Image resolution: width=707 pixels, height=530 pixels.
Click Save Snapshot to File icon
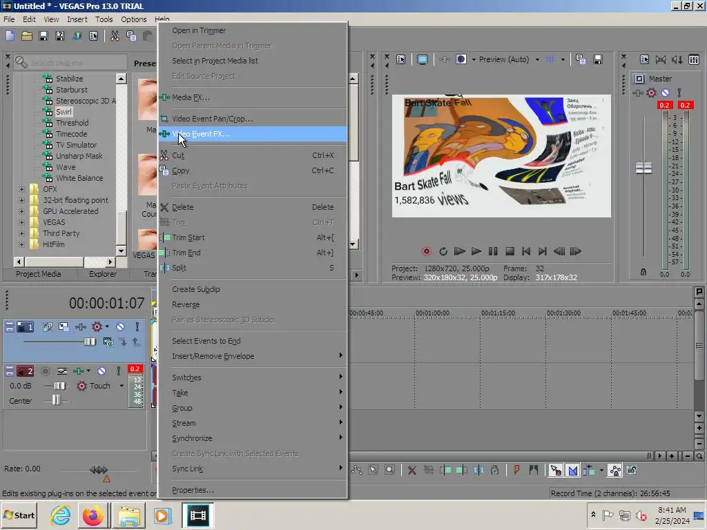tap(598, 59)
